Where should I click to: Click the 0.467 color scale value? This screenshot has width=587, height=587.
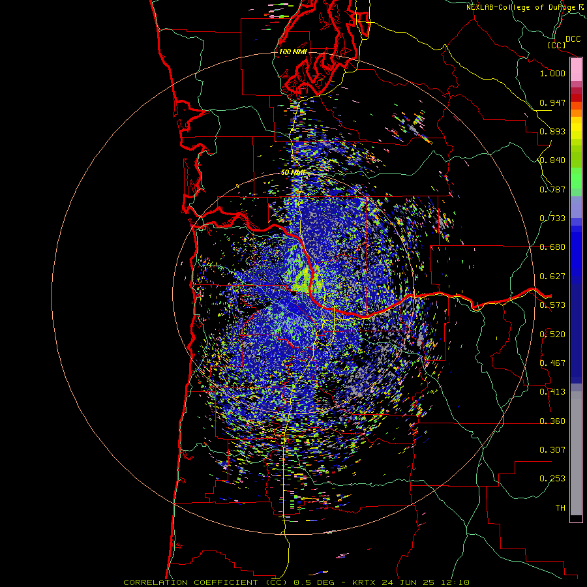point(552,363)
